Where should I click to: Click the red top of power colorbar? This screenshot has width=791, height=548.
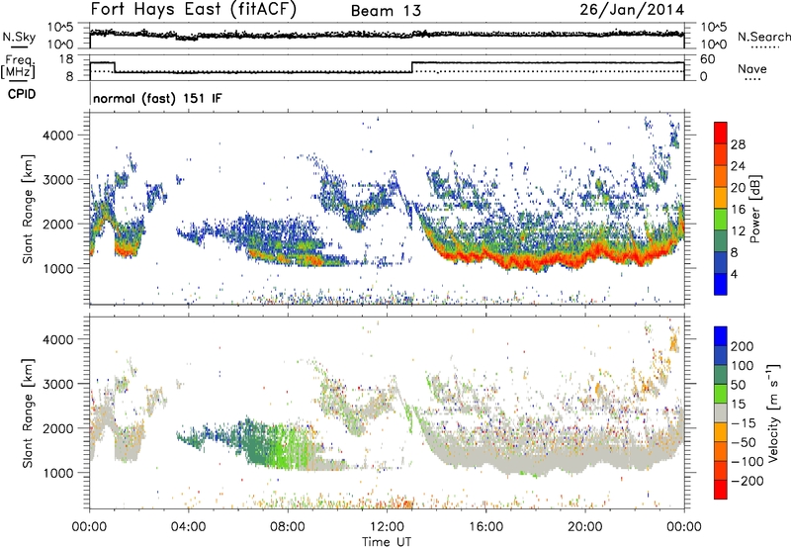pos(721,133)
